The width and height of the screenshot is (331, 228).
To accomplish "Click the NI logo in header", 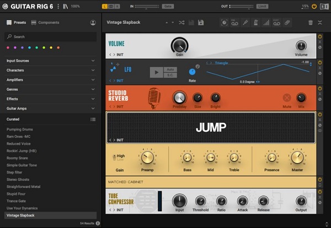I will [x=324, y=7].
